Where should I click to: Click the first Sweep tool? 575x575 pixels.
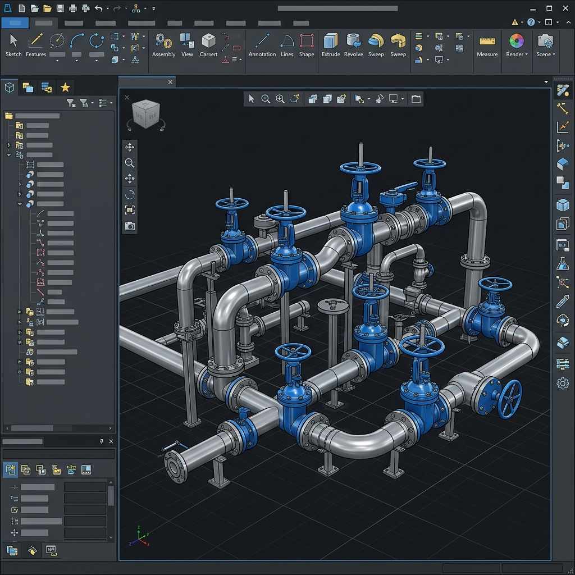point(376,45)
